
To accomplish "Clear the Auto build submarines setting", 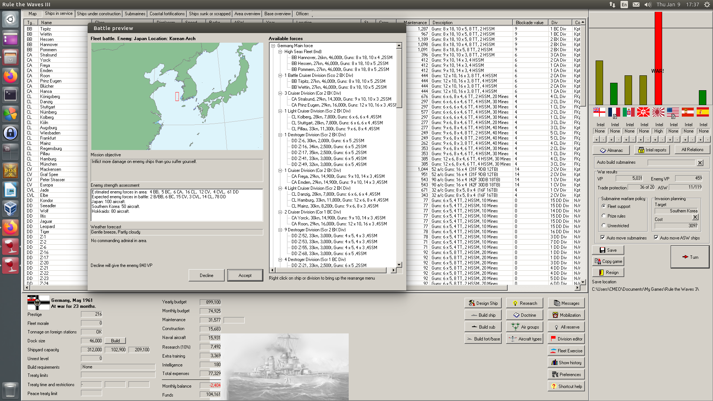I will tap(700, 163).
